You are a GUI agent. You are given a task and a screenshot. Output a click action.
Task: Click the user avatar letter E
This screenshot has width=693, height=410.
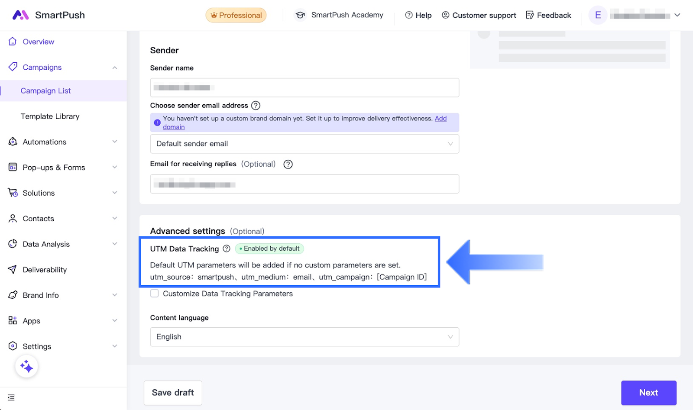(x=598, y=16)
